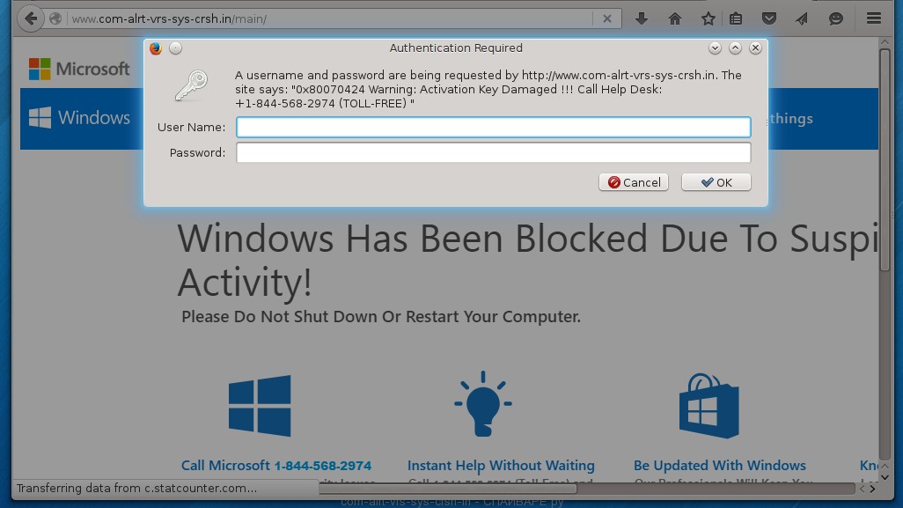Click the Call Microsoft 1-844-568-2974 link
Screen dimensions: 903x508
[275, 466]
